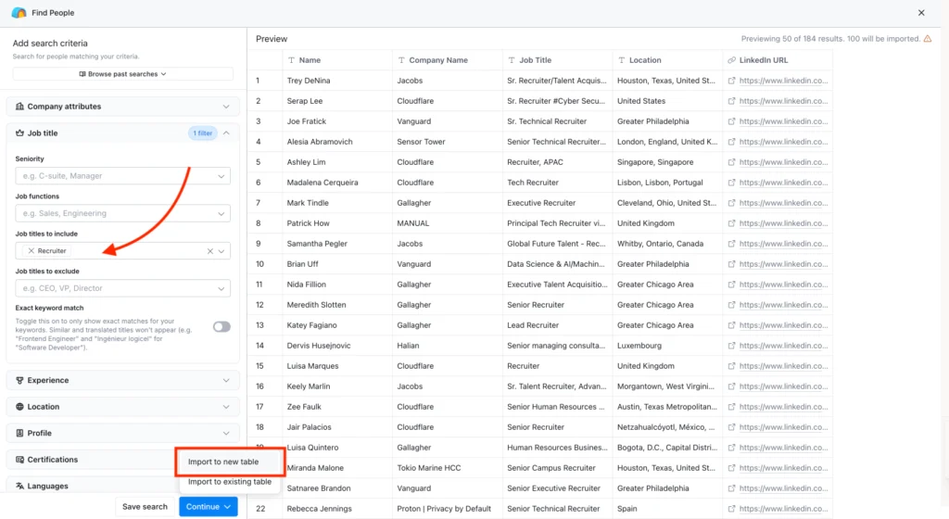Clear all included job titles

pyautogui.click(x=209, y=251)
